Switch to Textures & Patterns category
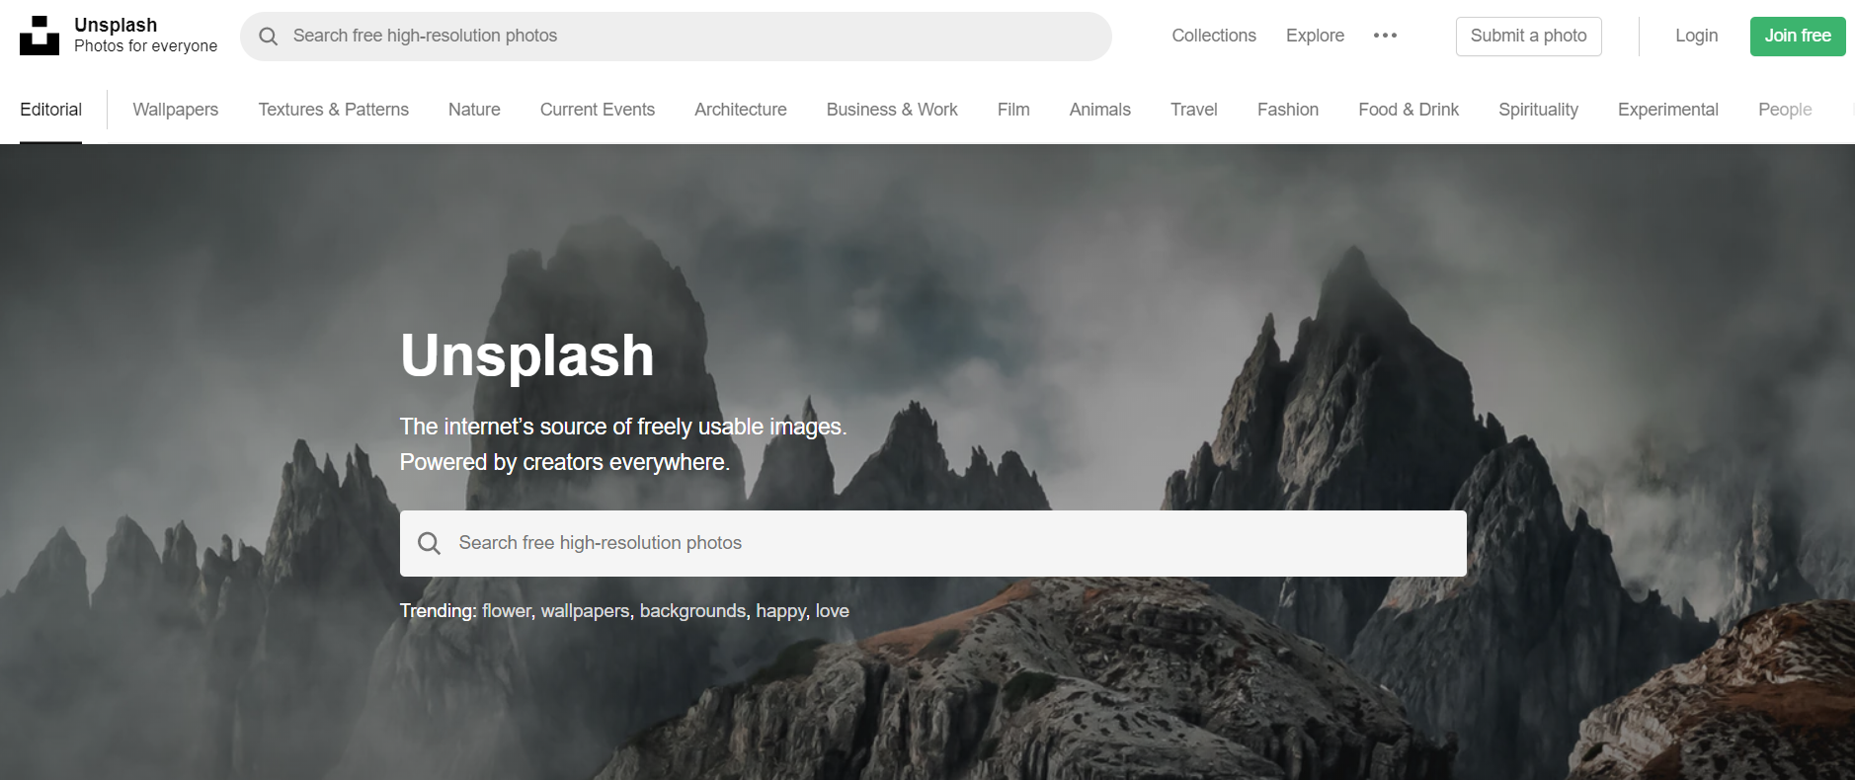The width and height of the screenshot is (1855, 780). [334, 110]
